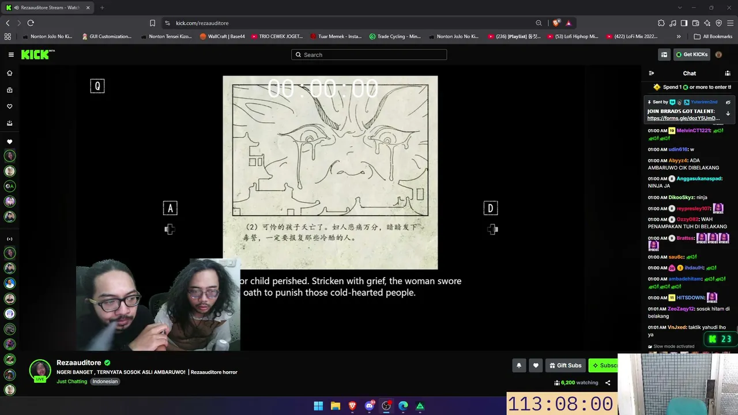
Task: Open (422) LoFi Mix 2022 bookmark
Action: 631,36
